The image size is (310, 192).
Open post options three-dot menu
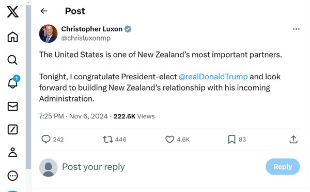pos(296,29)
